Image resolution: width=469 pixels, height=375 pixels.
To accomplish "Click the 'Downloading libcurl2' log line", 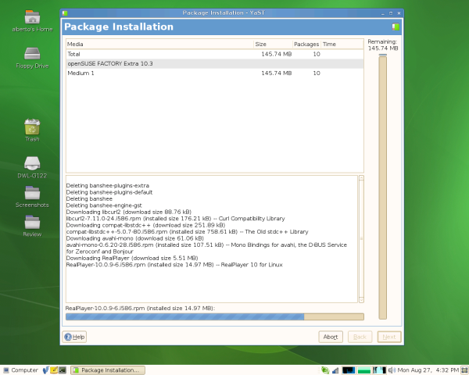I will tap(129, 212).
